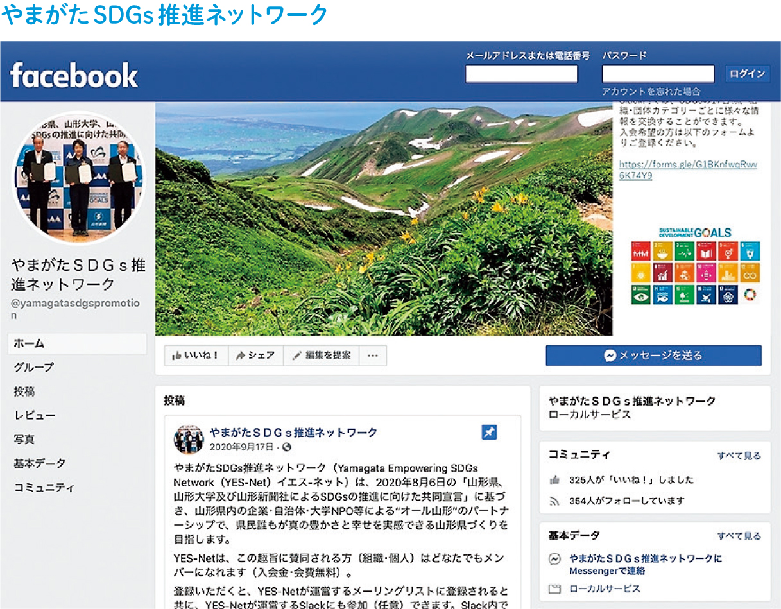Click the 325人が「いいね！」しました text
The height and width of the screenshot is (609, 781).
(631, 480)
